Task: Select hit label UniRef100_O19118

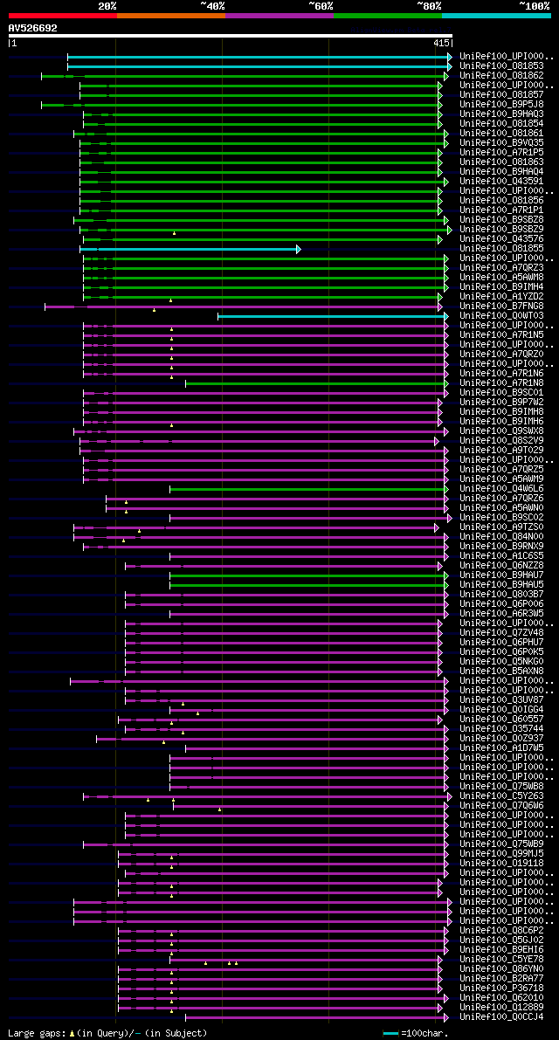Action: [x=501, y=864]
